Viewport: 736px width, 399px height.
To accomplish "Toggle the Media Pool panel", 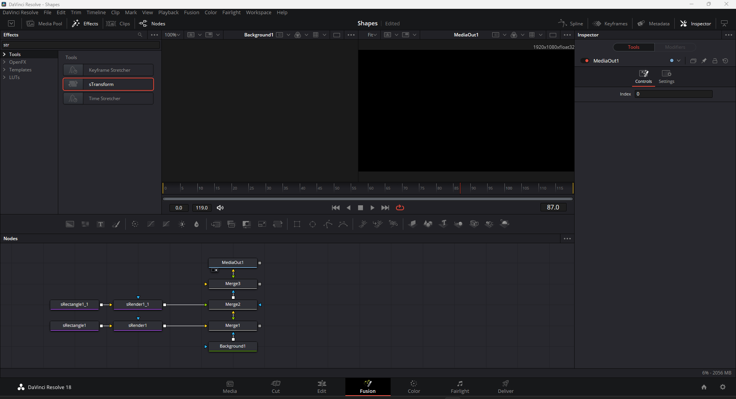I will [x=44, y=23].
